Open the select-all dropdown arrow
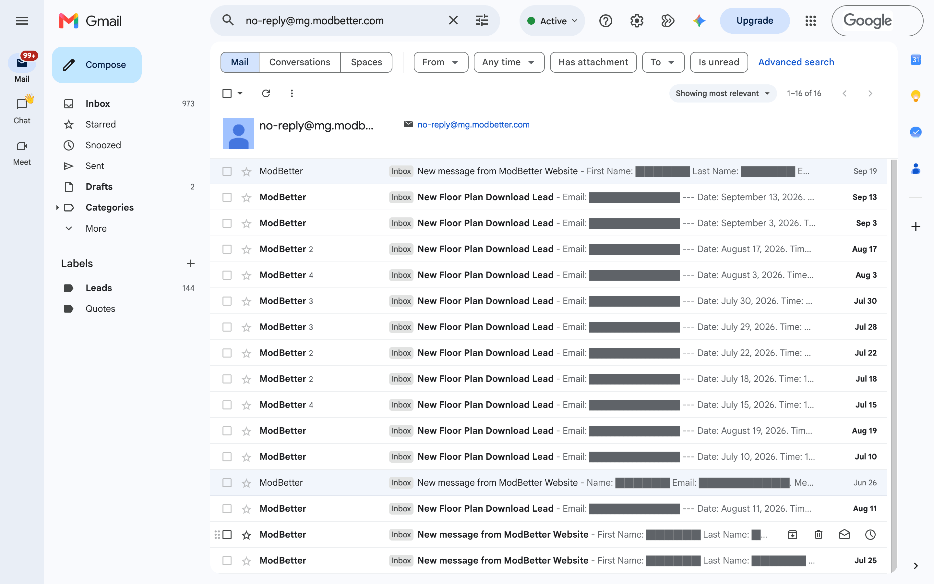The width and height of the screenshot is (934, 584). click(x=240, y=93)
